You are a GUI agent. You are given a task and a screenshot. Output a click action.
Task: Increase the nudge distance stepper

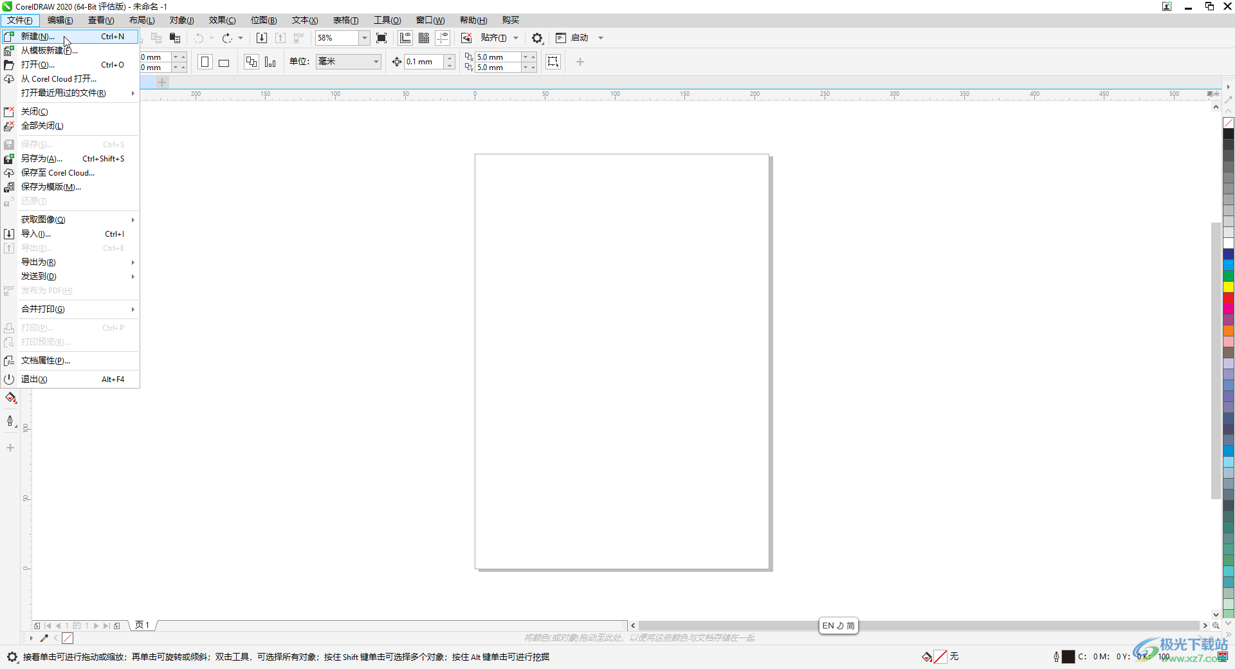[x=450, y=58]
